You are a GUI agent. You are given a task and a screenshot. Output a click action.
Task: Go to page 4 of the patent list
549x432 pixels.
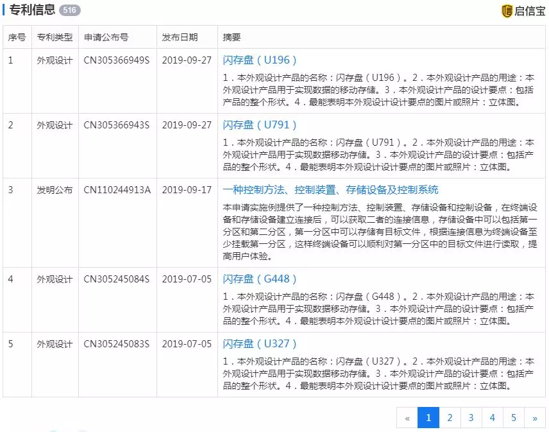[492, 417]
